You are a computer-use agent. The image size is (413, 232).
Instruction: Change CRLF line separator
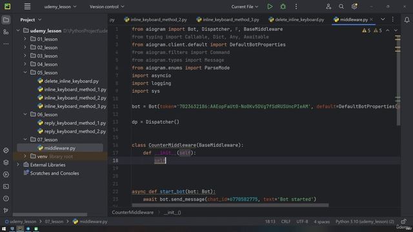(286, 222)
